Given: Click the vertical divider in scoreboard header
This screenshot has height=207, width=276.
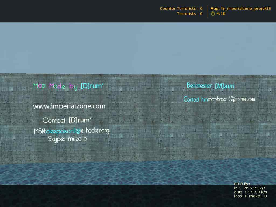Looking at the screenshot, I should coord(207,11).
